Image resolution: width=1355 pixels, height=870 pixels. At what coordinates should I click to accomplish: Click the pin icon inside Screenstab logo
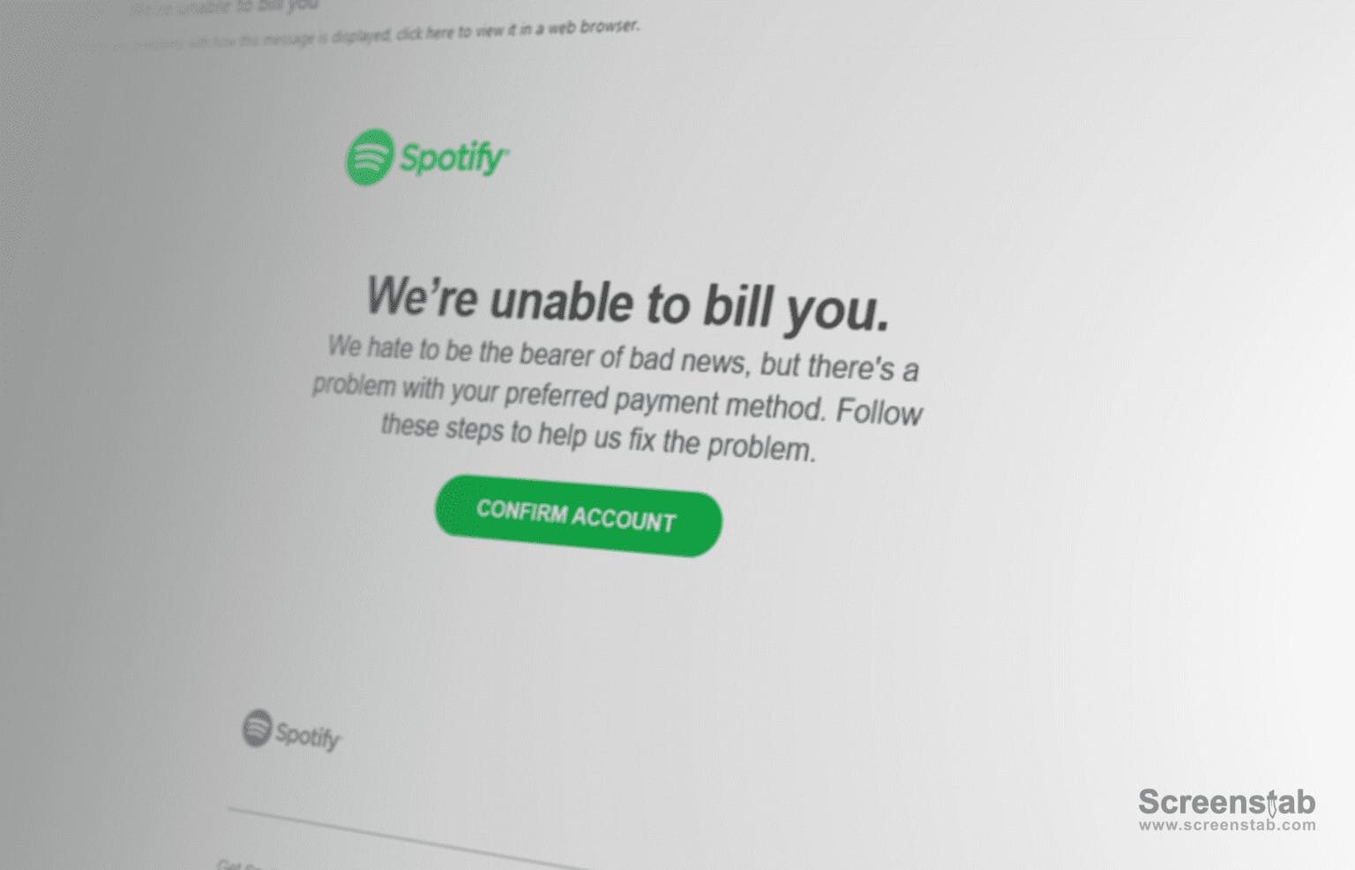click(1272, 804)
